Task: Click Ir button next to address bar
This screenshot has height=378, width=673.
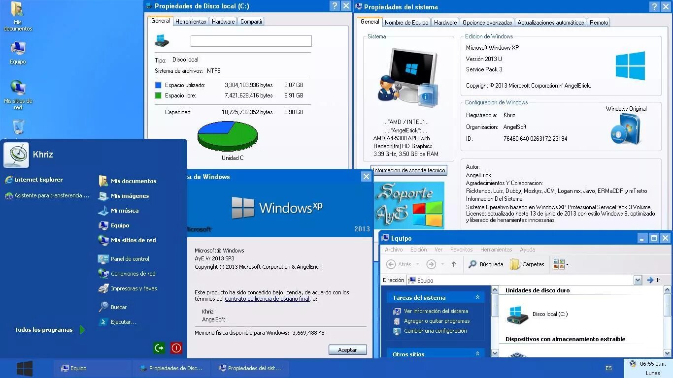Action: [x=653, y=280]
